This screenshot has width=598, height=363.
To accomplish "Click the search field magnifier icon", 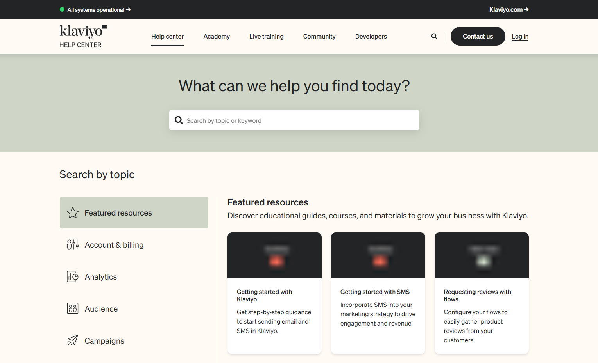I will tap(179, 120).
